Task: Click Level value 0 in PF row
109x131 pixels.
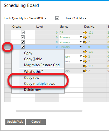Action: click(57, 33)
